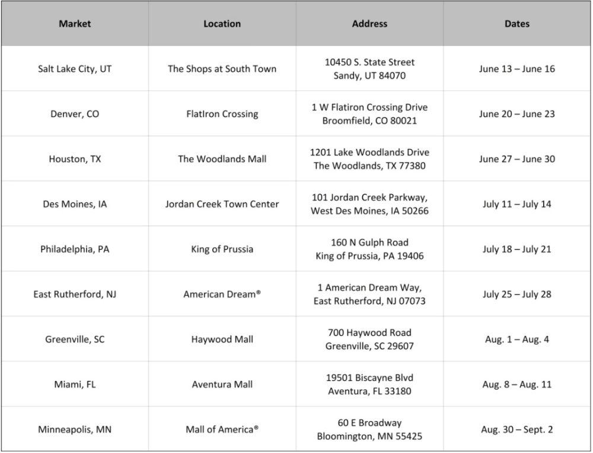Click the Address column header
The height and width of the screenshot is (453, 593).
coord(369,24)
